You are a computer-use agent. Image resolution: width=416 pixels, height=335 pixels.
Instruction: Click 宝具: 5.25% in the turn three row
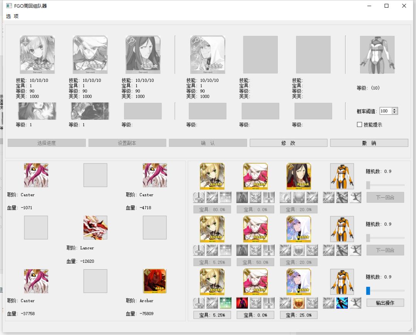[212, 315]
